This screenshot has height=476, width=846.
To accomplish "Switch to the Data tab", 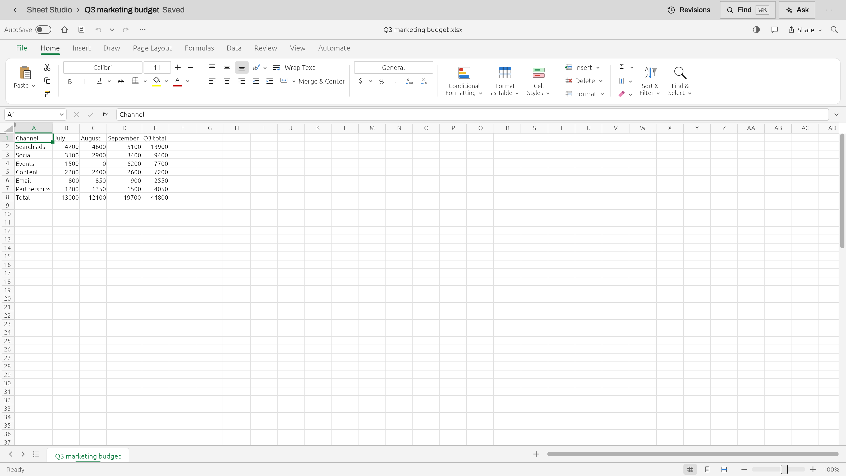I will [x=234, y=48].
